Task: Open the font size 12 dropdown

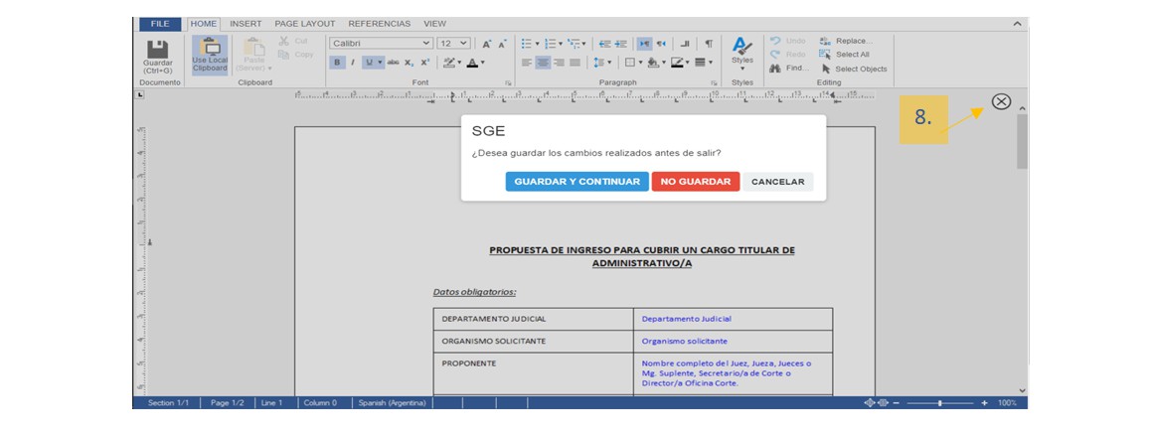Action: pos(463,44)
